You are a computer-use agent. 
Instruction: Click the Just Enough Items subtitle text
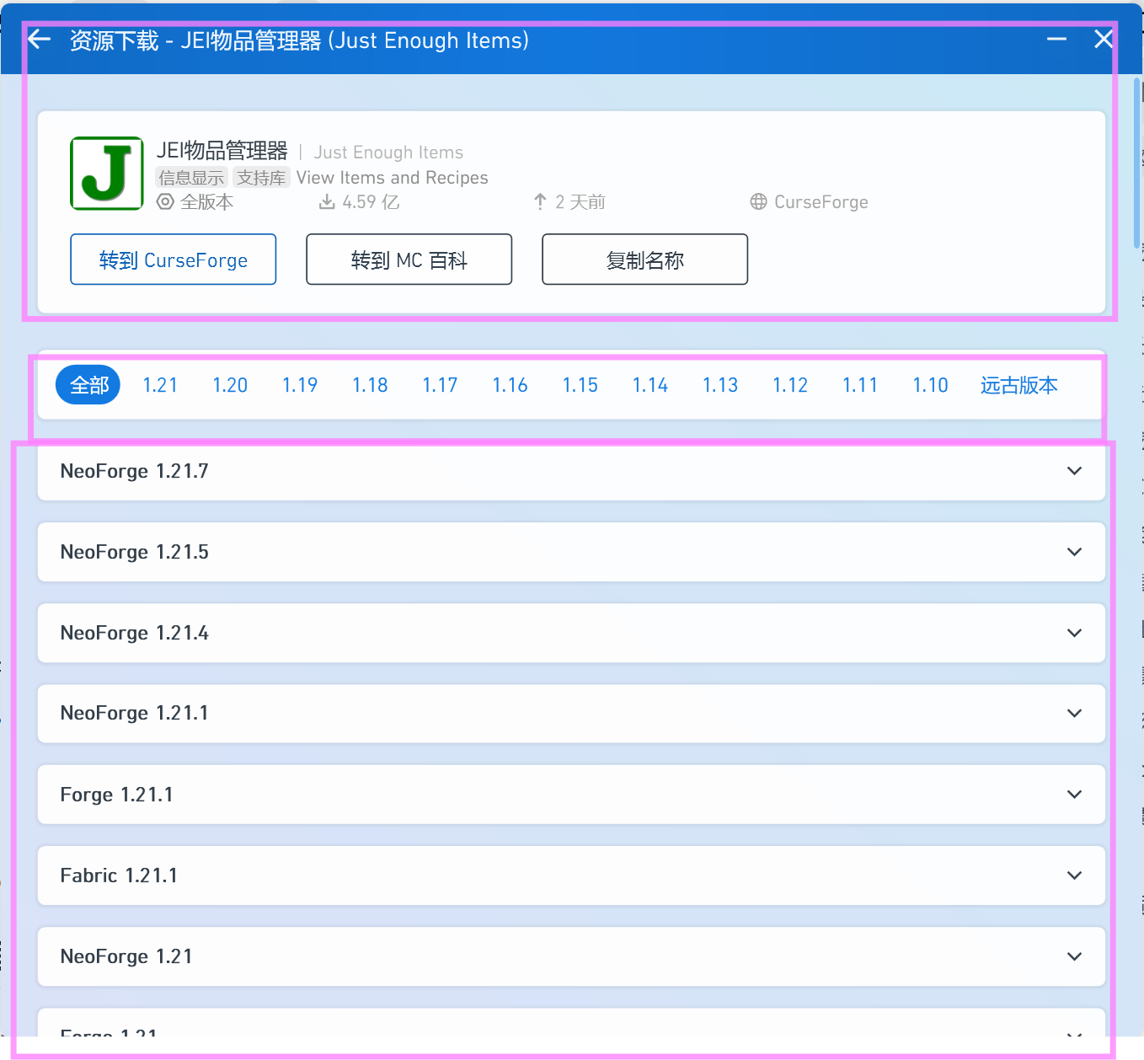point(388,153)
